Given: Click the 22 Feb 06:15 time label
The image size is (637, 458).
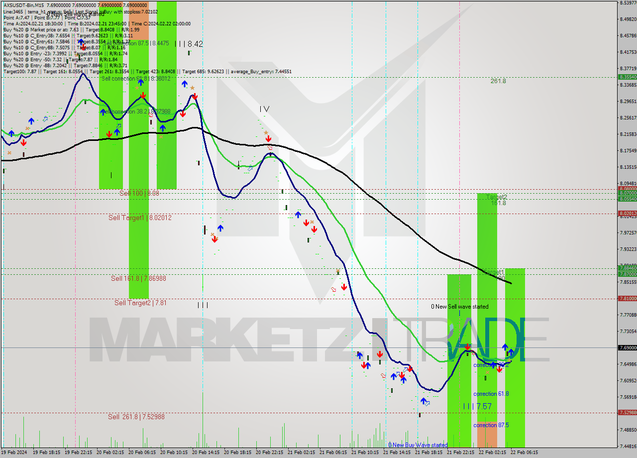Looking at the screenshot, I should coord(524,453).
